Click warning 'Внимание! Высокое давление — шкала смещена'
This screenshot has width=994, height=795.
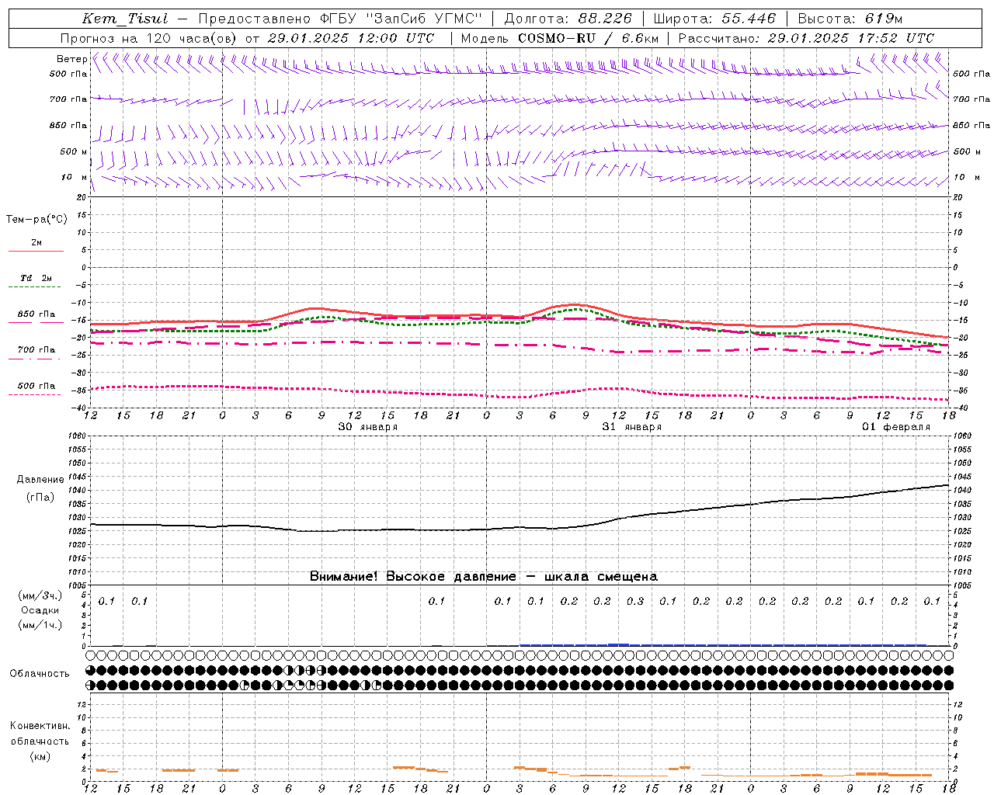(484, 576)
